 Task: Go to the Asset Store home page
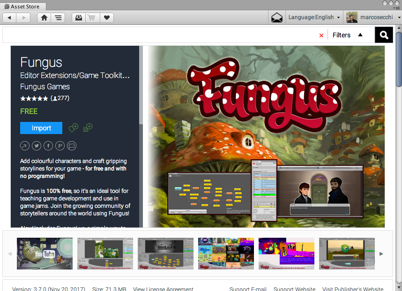[44, 18]
